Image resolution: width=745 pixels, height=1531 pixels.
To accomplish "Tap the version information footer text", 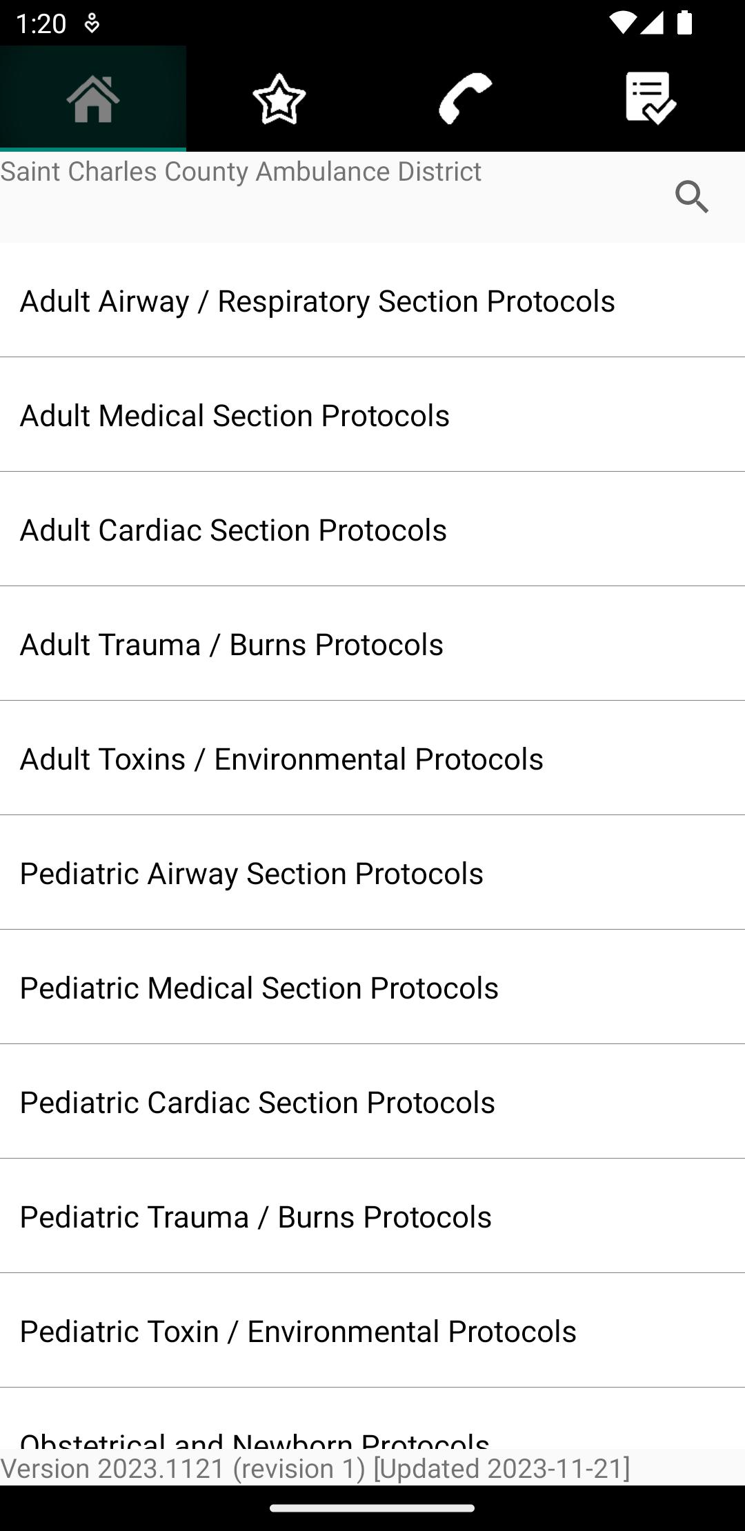I will click(315, 1468).
